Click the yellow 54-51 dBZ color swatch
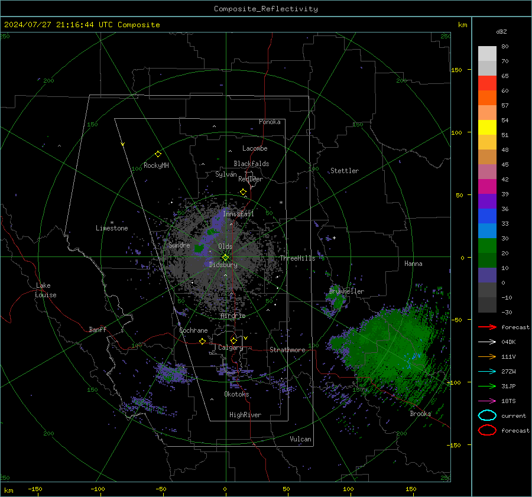The width and height of the screenshot is (532, 497). point(487,128)
